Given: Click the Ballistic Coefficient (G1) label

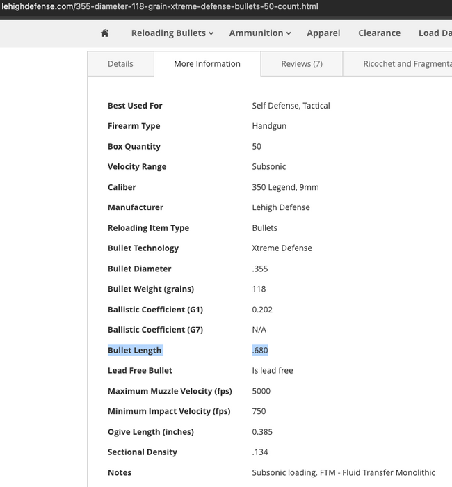Looking at the screenshot, I should (x=155, y=310).
